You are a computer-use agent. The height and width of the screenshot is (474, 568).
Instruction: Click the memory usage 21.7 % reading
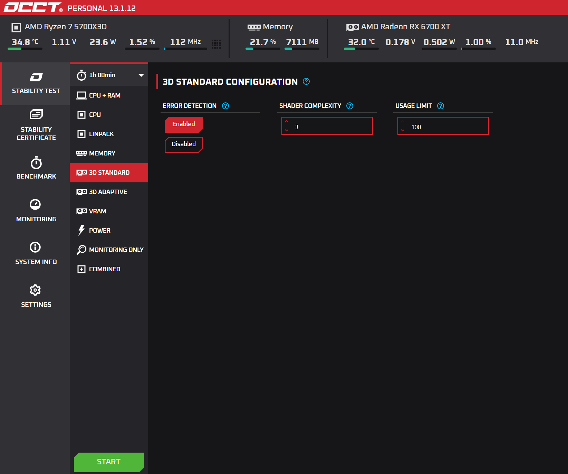tap(263, 42)
